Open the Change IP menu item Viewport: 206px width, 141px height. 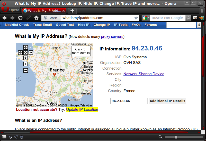coord(102,25)
